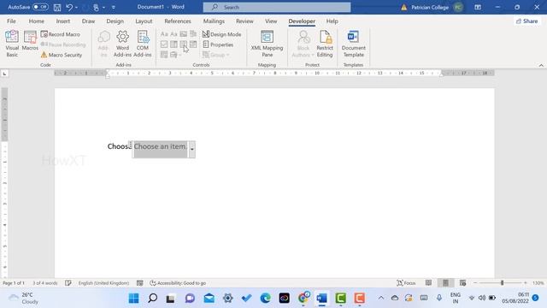The width and height of the screenshot is (547, 308).
Task: Insert Combo Box content control
Action: click(174, 44)
